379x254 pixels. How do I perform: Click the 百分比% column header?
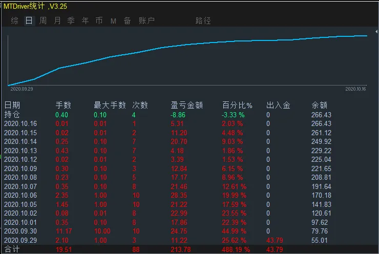[x=237, y=105]
